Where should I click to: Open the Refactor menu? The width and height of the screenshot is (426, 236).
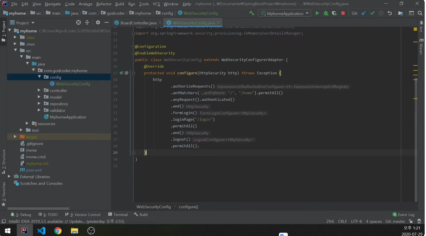(x=104, y=4)
